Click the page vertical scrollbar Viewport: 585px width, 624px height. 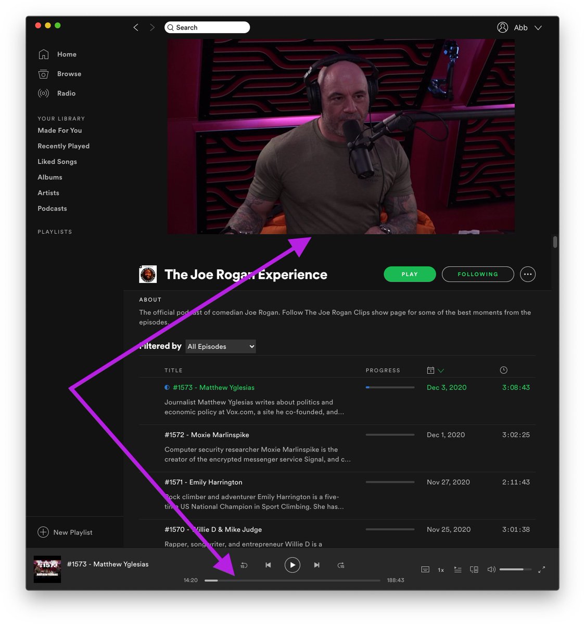click(555, 242)
